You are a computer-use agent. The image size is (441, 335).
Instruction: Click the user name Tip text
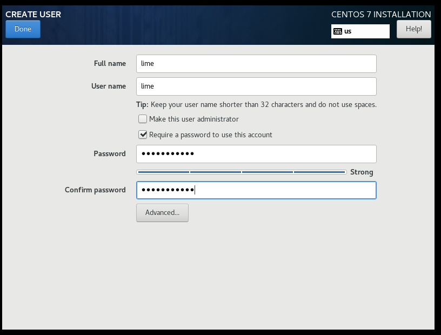[256, 105]
